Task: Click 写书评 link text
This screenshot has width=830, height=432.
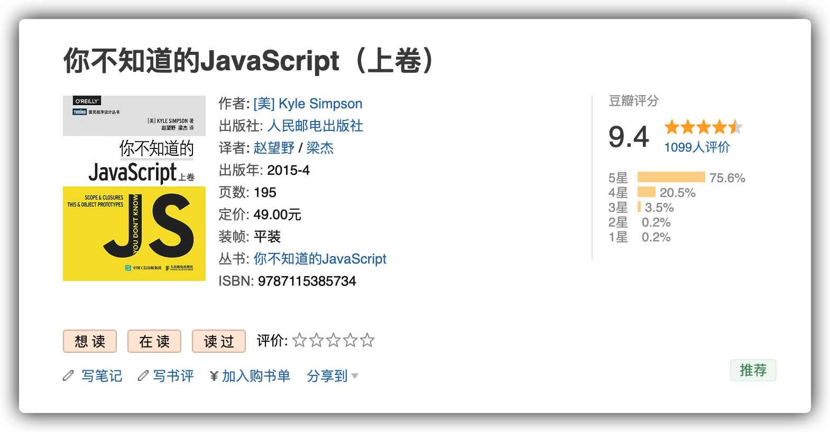Action: [x=173, y=376]
